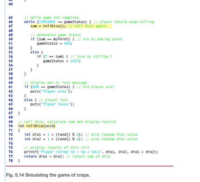Click line number 76
Screen dimensions: 200x182
[11, 152]
